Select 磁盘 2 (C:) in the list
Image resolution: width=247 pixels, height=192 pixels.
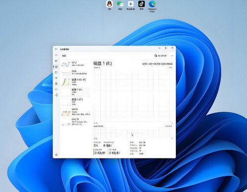click(76, 102)
